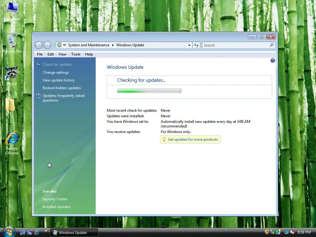This screenshot has height=237, width=316.
Task: Minimize the Windows Update window
Action: (252, 37)
